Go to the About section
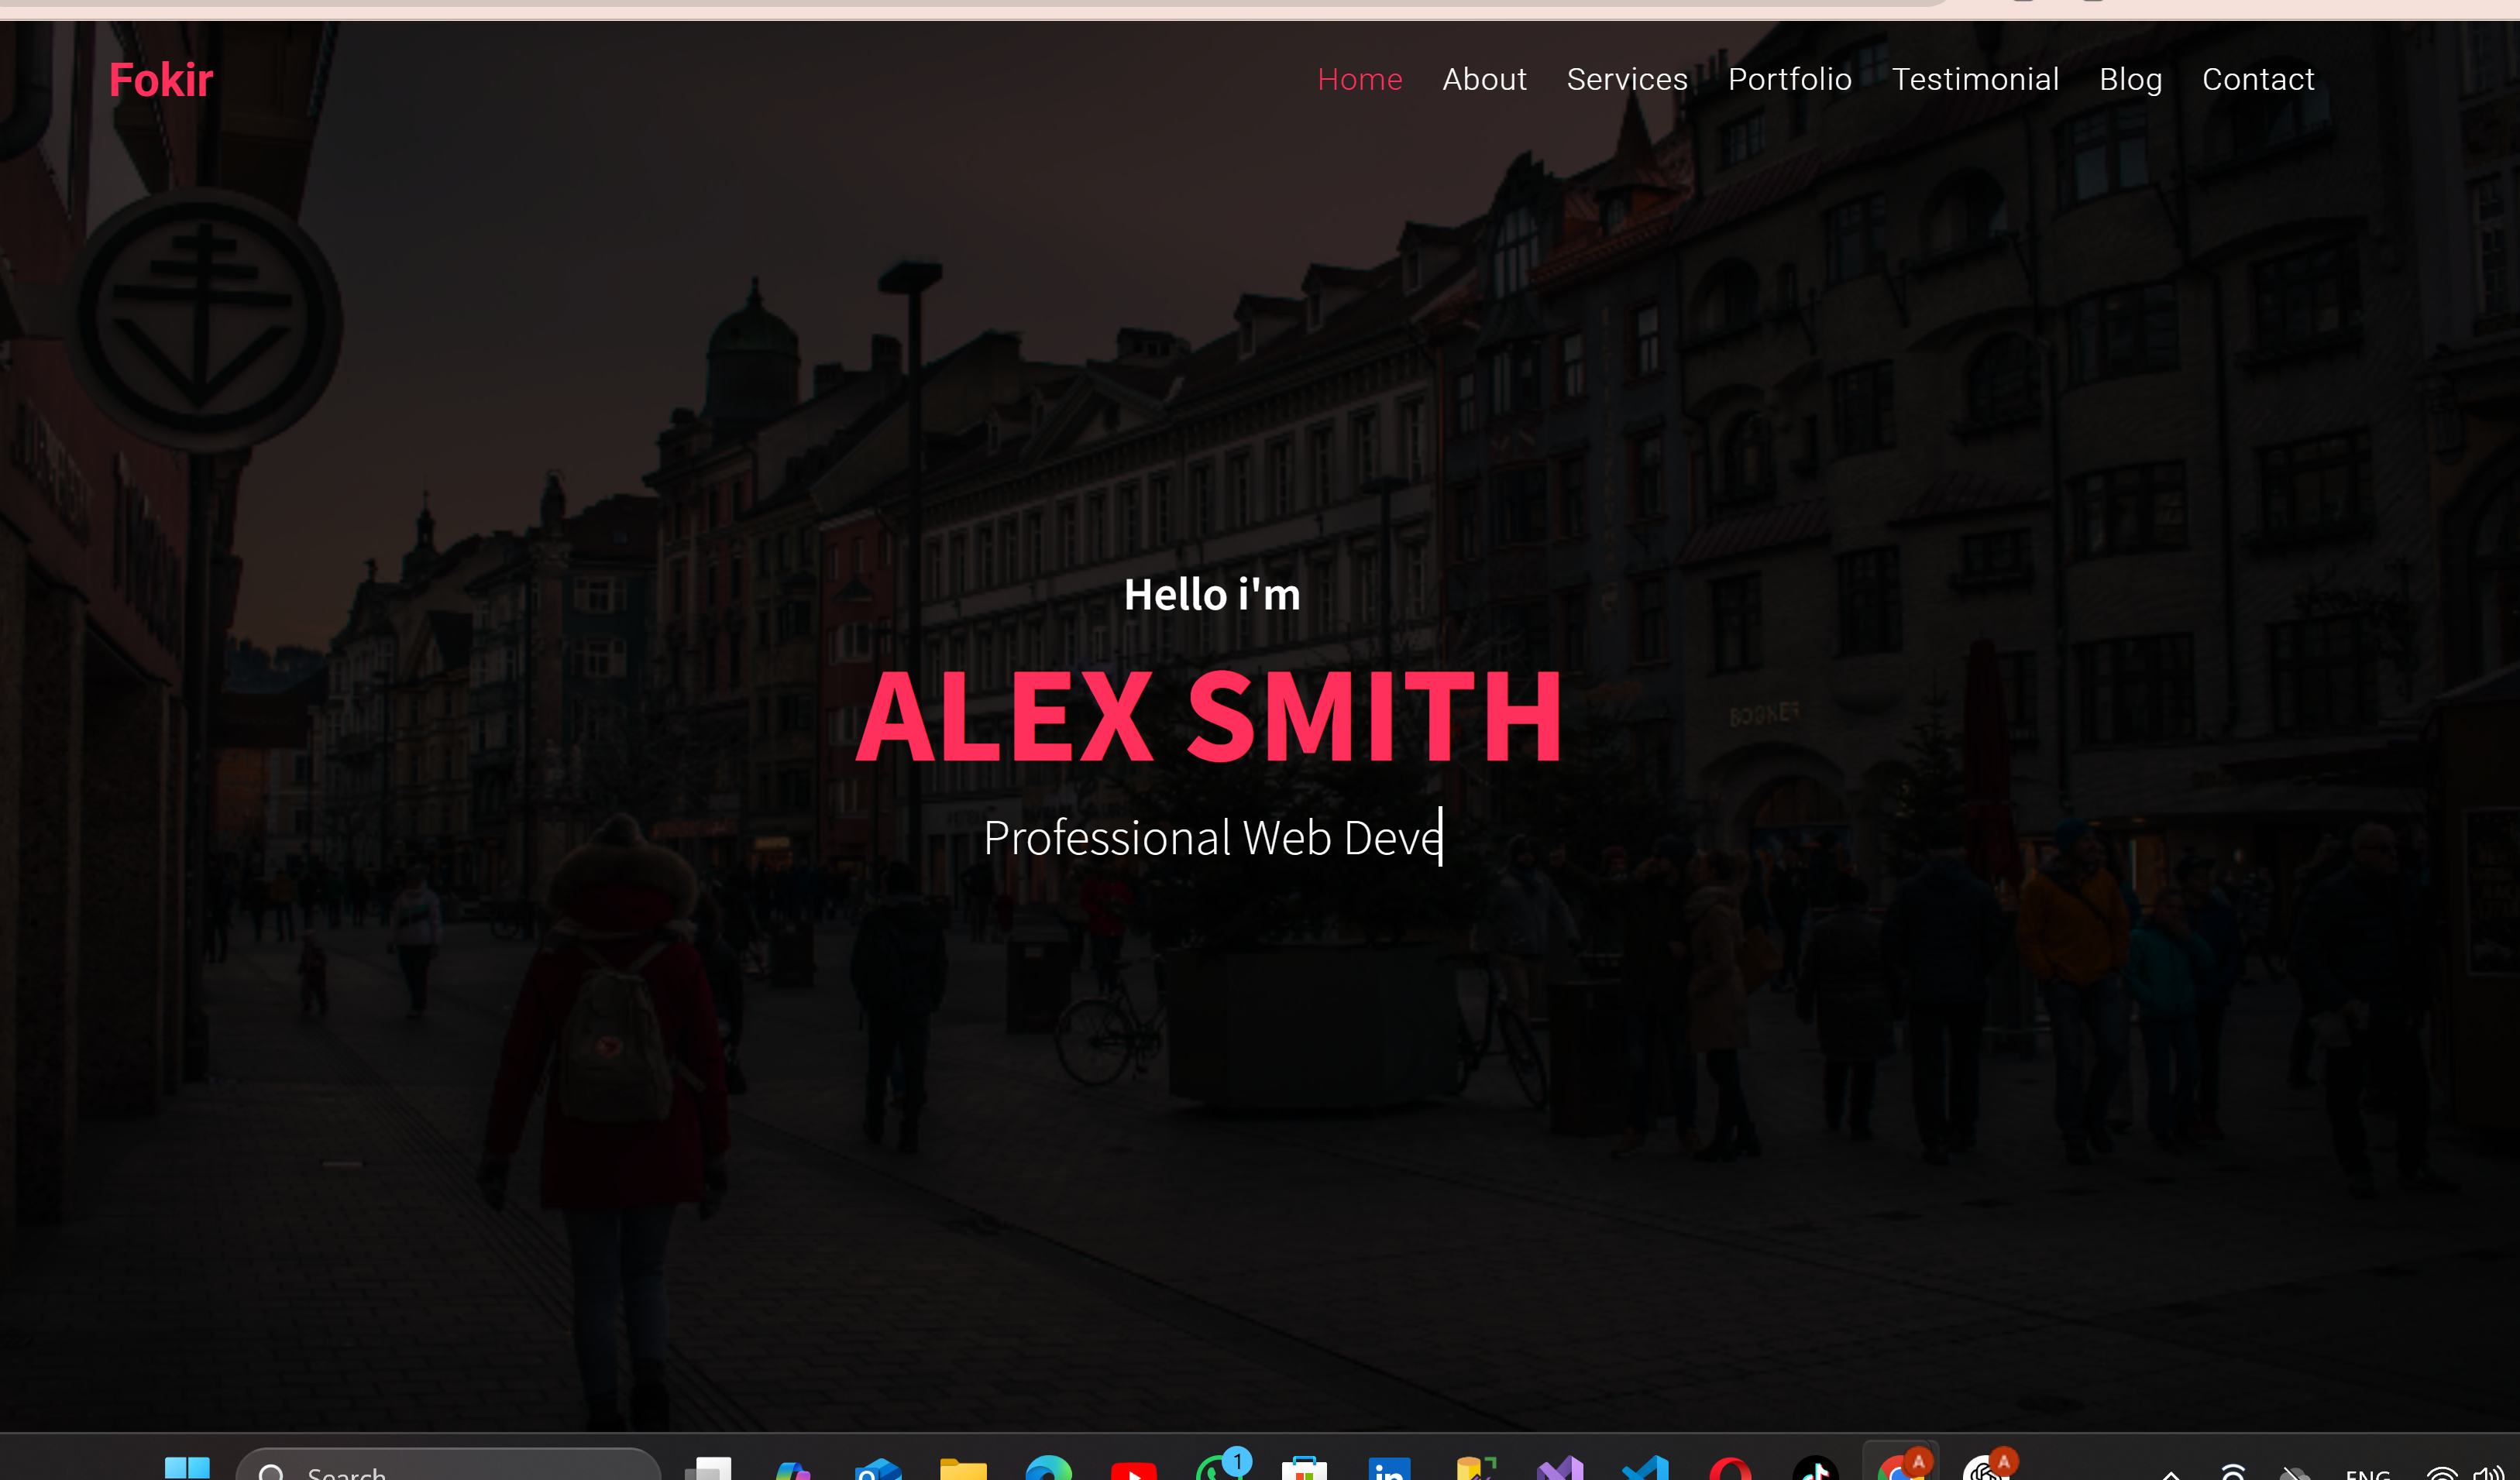This screenshot has height=1480, width=2520. pos(1484,79)
